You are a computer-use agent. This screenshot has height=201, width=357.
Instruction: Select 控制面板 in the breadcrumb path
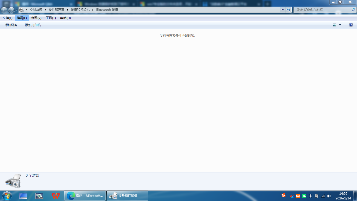pos(36,10)
